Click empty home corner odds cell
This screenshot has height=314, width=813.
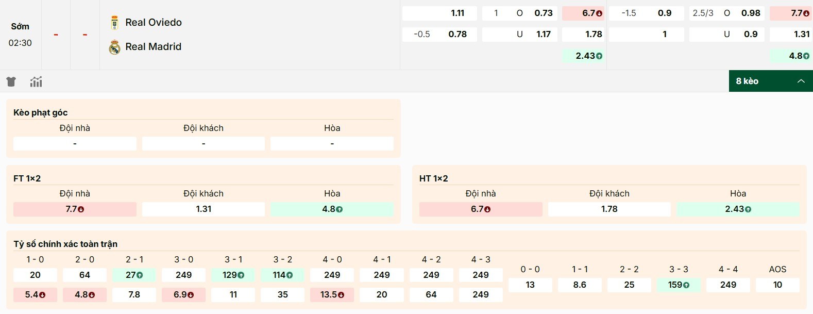75,143
